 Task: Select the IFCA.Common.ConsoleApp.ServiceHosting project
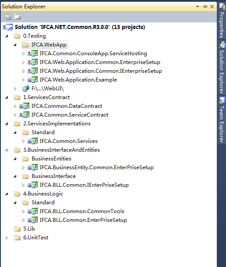[x=93, y=53]
